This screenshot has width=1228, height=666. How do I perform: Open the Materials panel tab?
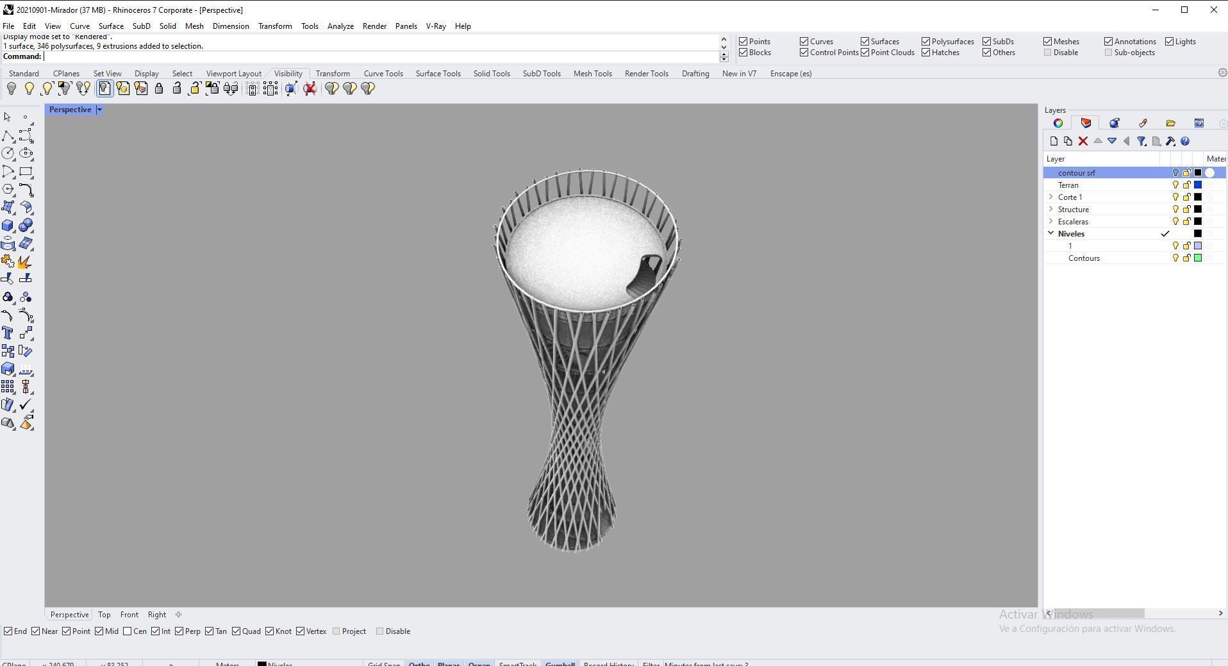(1115, 123)
